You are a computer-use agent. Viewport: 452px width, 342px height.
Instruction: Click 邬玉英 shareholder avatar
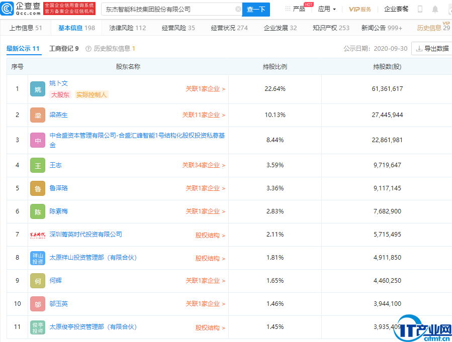click(38, 304)
